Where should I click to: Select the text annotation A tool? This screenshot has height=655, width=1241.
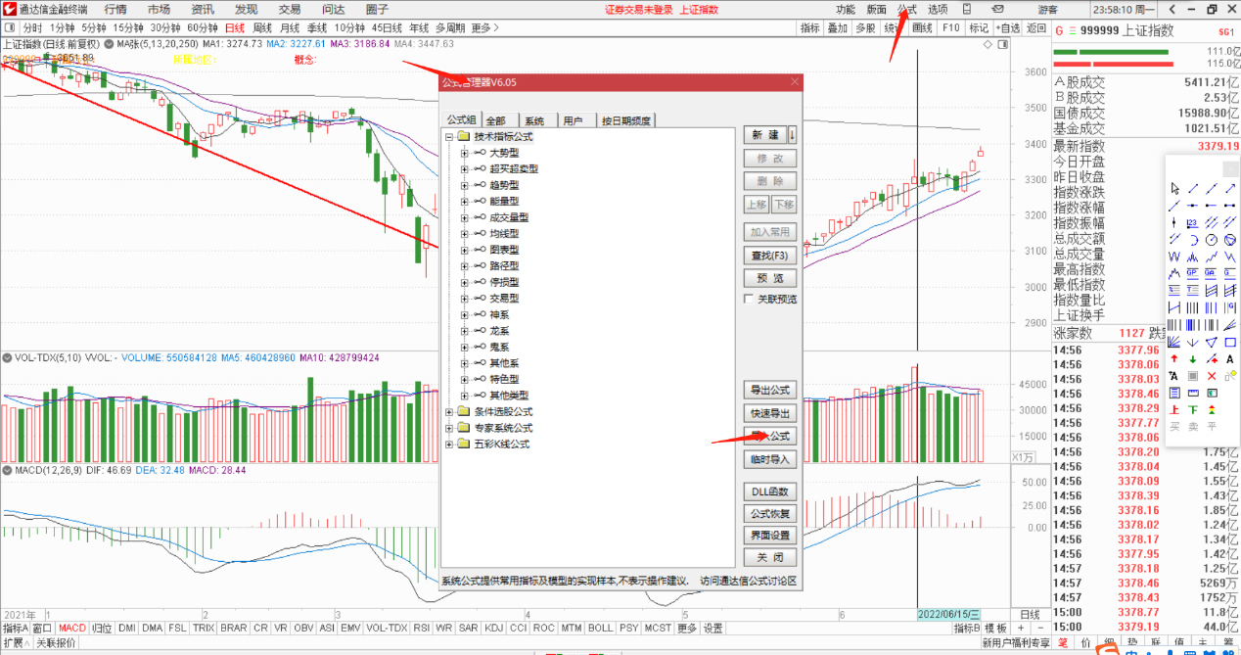1229,359
